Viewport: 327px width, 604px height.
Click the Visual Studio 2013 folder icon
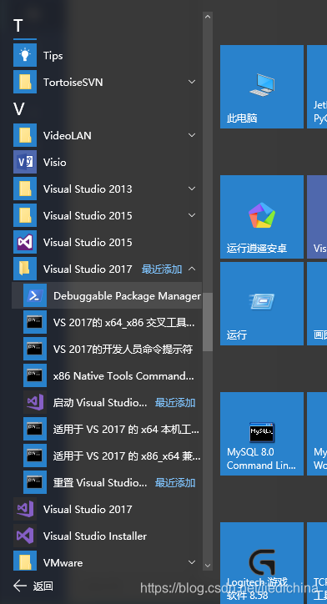point(25,189)
